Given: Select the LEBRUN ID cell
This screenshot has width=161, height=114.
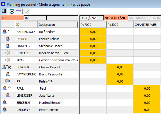Looking at the screenshot, I should (x=26, y=39).
